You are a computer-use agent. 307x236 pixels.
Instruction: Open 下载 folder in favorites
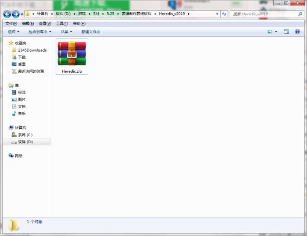tap(22, 57)
